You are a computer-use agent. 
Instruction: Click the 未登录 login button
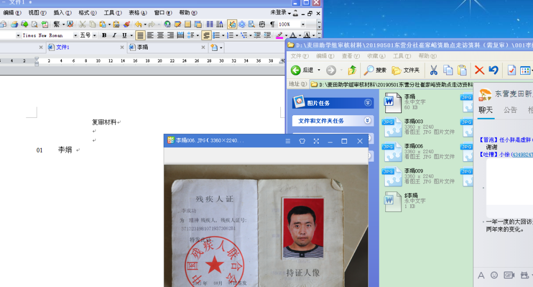click(x=280, y=13)
